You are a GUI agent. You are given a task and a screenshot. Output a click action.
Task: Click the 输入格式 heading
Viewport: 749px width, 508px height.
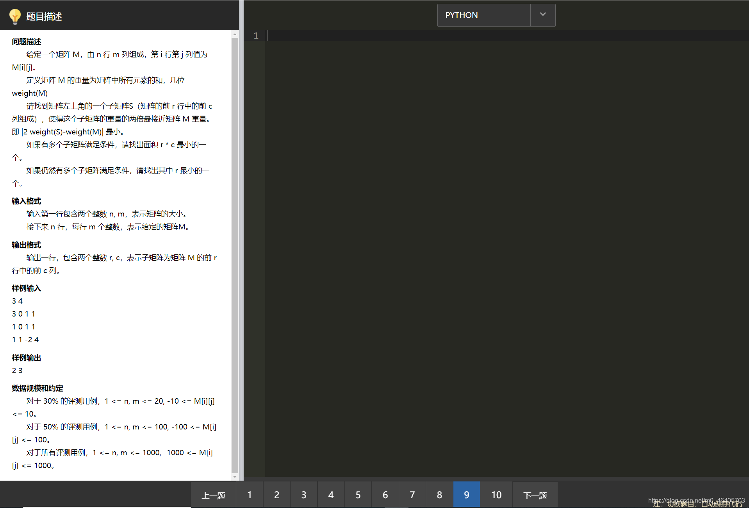tap(27, 201)
